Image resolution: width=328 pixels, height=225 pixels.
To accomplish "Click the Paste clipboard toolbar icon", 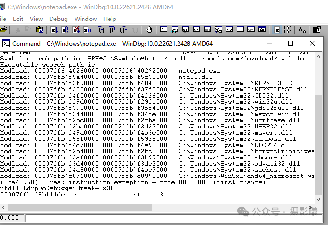I will coord(39,29).
